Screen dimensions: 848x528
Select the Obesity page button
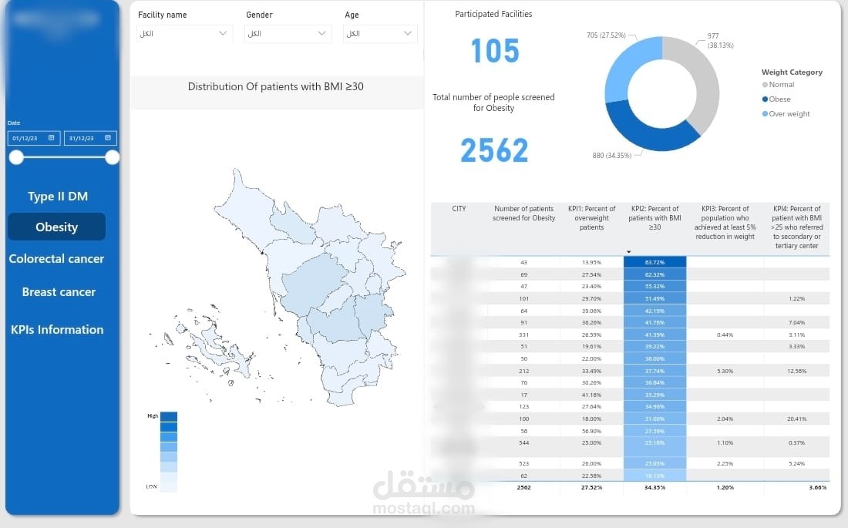click(x=57, y=227)
